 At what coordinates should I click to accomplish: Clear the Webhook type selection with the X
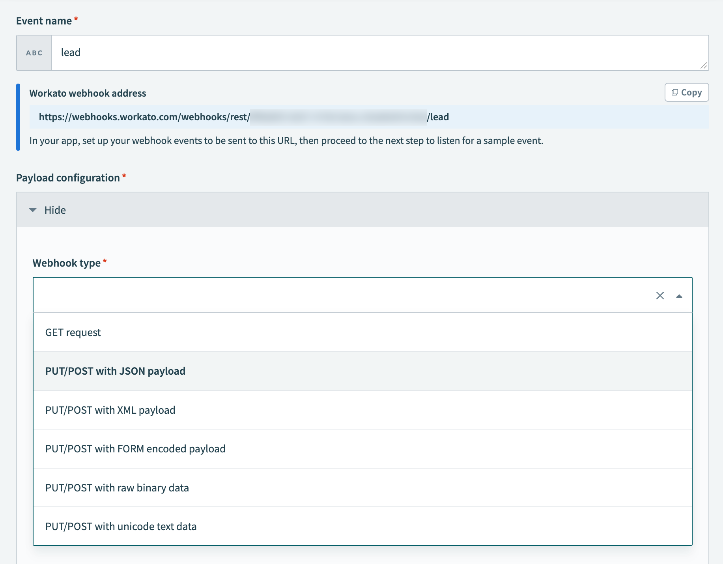pos(660,295)
